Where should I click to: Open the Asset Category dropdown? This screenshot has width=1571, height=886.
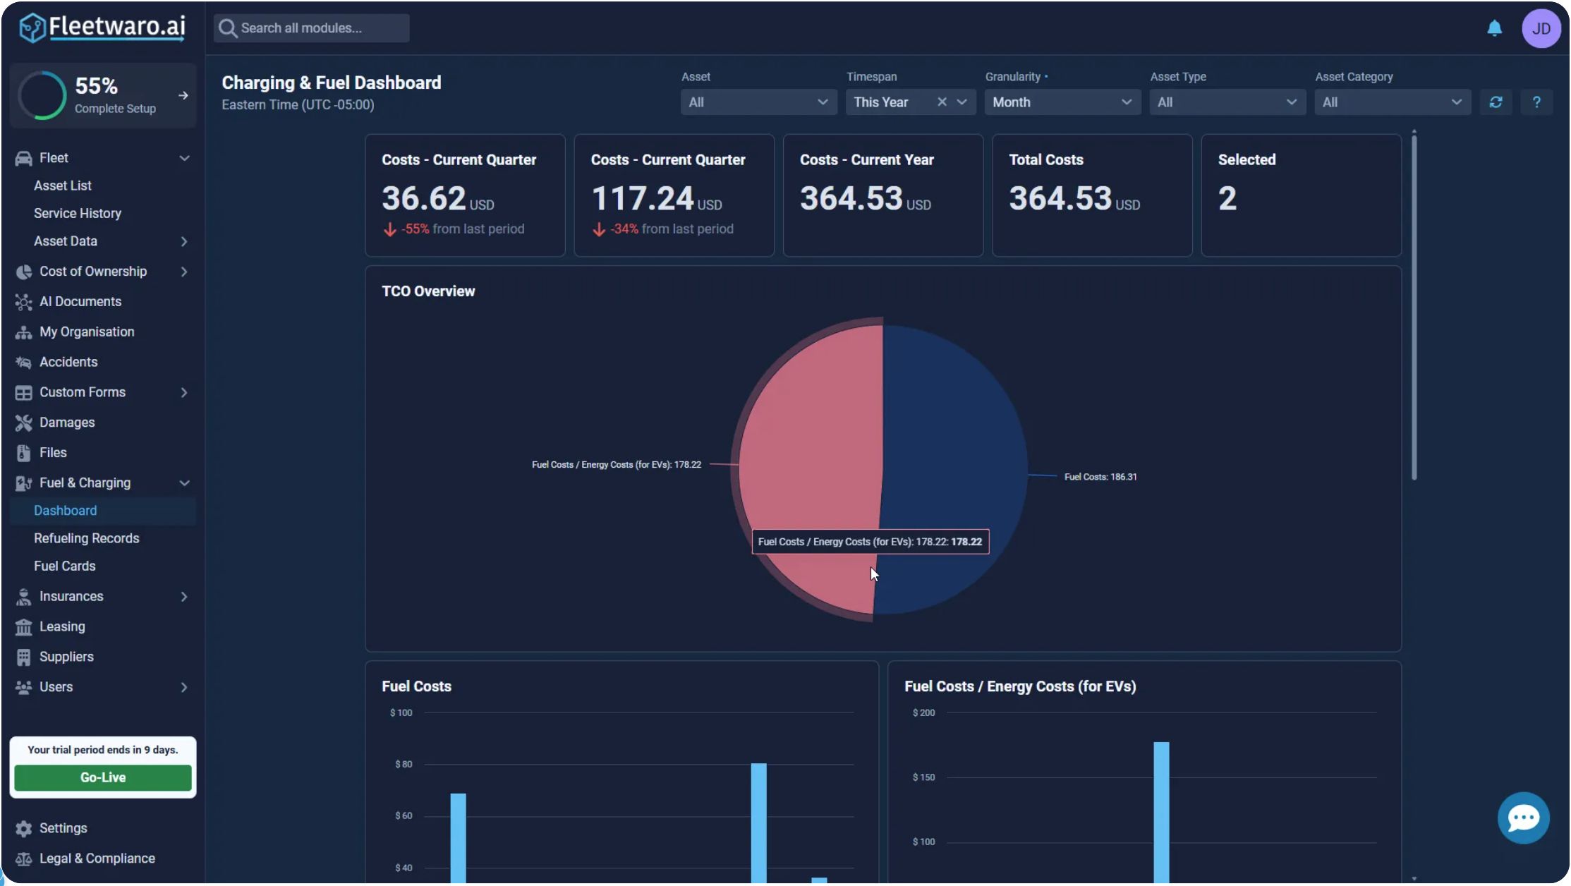[1392, 102]
